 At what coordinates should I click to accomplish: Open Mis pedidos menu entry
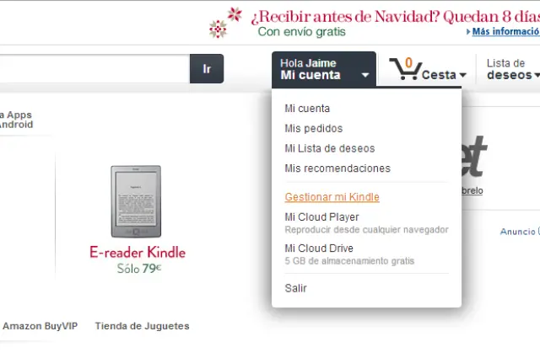tap(314, 129)
